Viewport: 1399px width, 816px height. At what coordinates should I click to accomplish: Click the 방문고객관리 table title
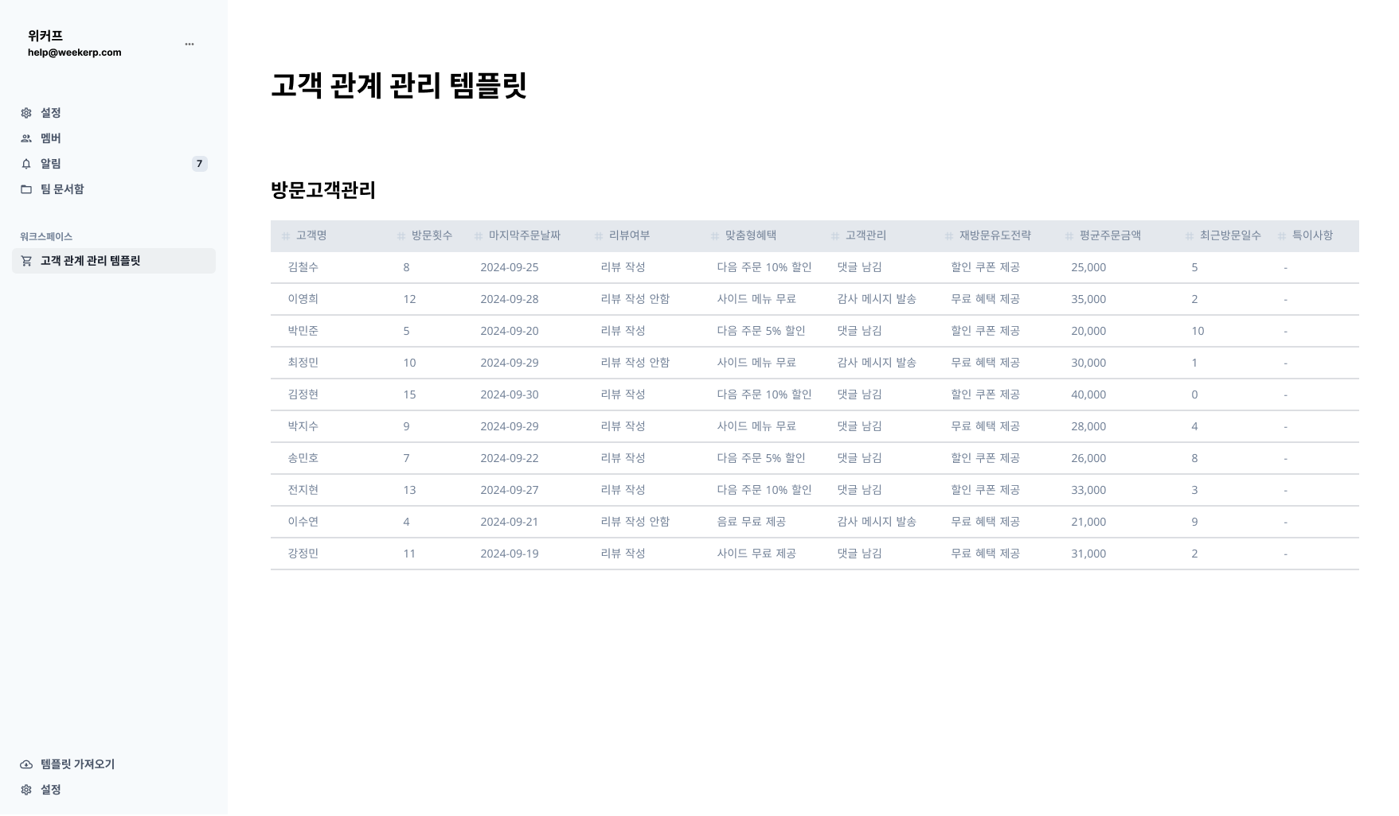click(323, 190)
